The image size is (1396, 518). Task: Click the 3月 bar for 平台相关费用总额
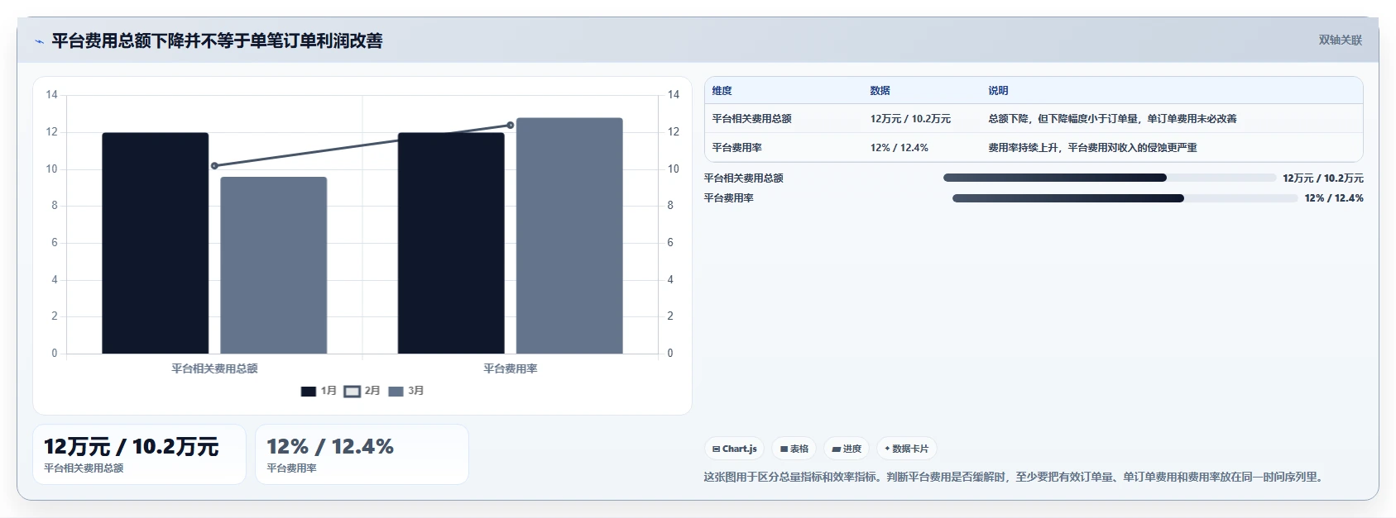274,265
